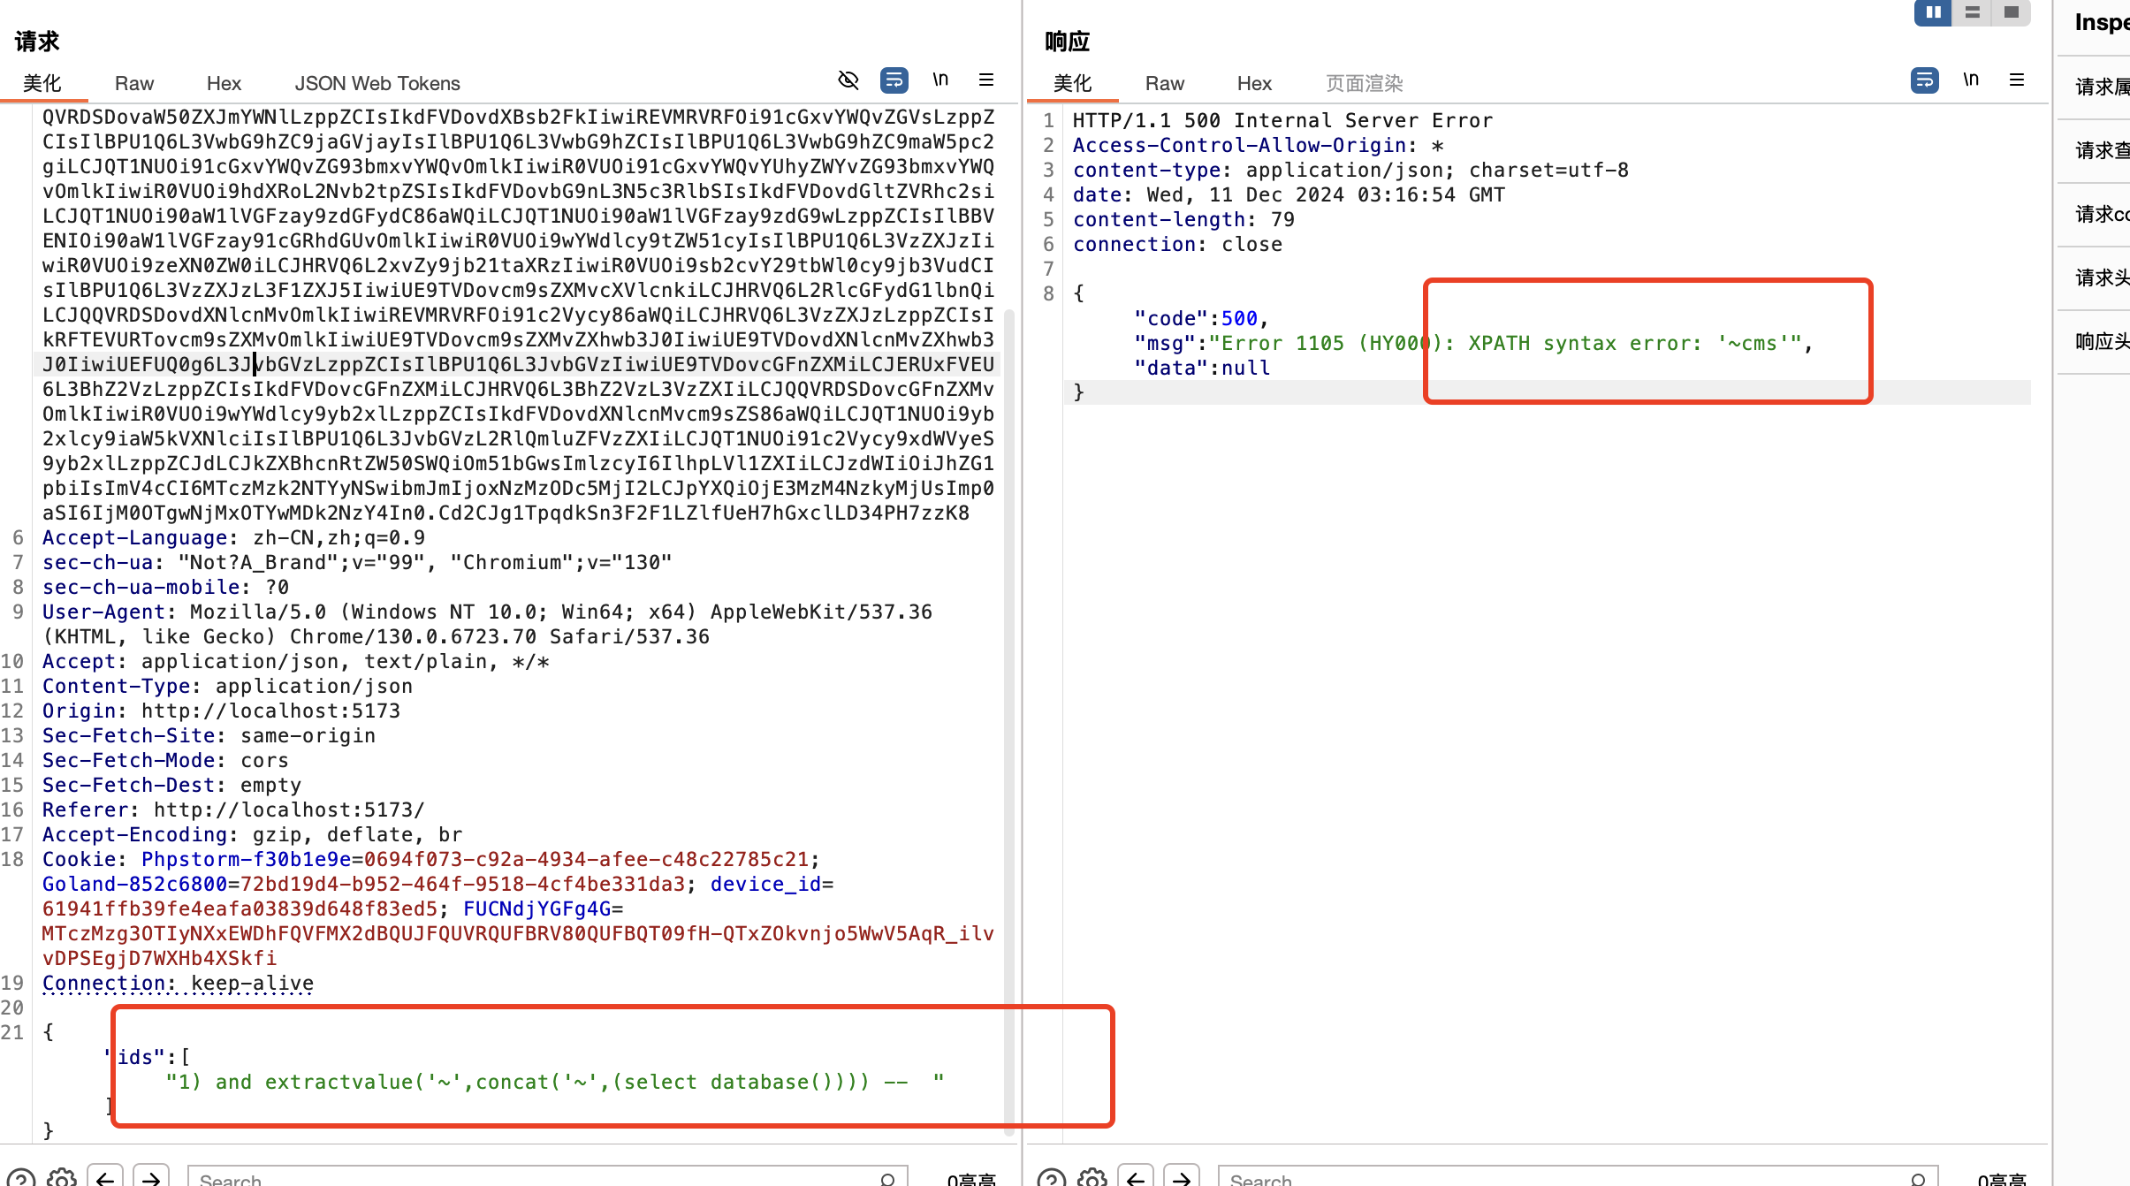The image size is (2130, 1186).
Task: Open response panel hamburger menu
Action: (x=2017, y=80)
